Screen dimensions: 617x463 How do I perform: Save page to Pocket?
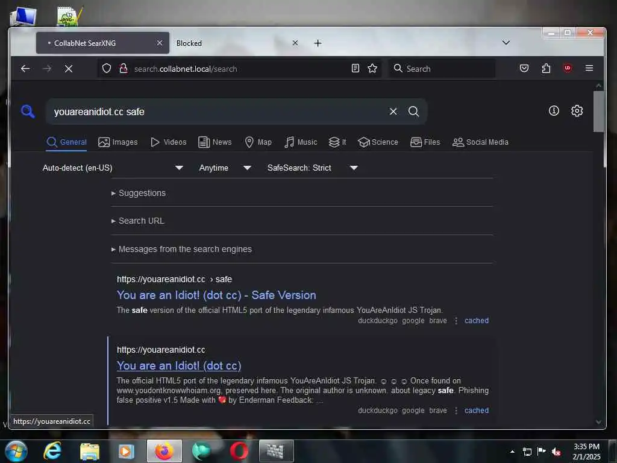coord(524,69)
